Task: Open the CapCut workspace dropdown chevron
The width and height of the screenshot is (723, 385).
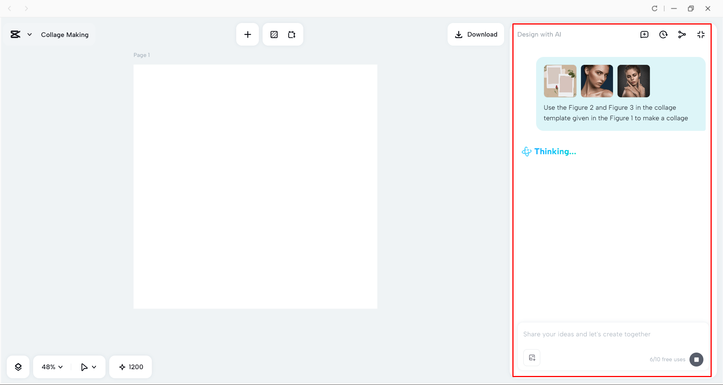Action: pos(30,34)
